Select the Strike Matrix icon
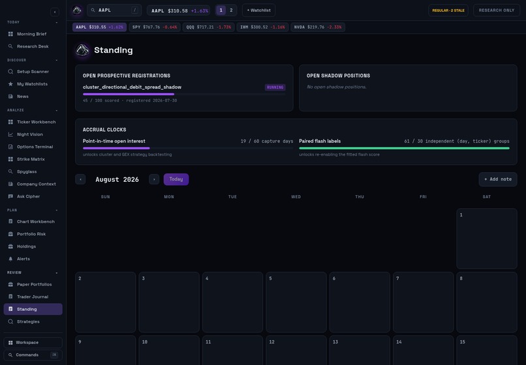This screenshot has width=526, height=365. [x=10, y=159]
